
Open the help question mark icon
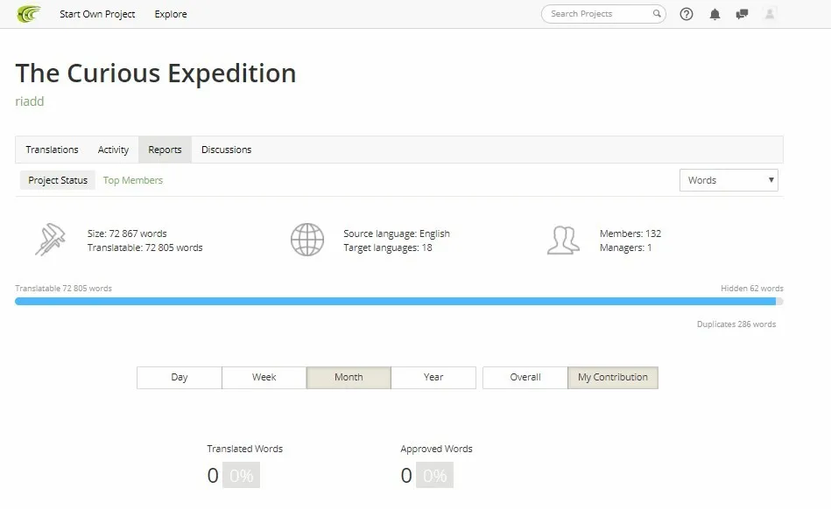coord(687,14)
